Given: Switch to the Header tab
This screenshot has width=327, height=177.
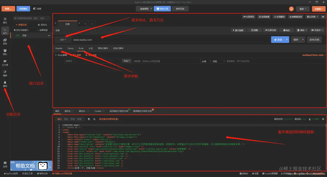Looking at the screenshot, I should click(59, 48).
